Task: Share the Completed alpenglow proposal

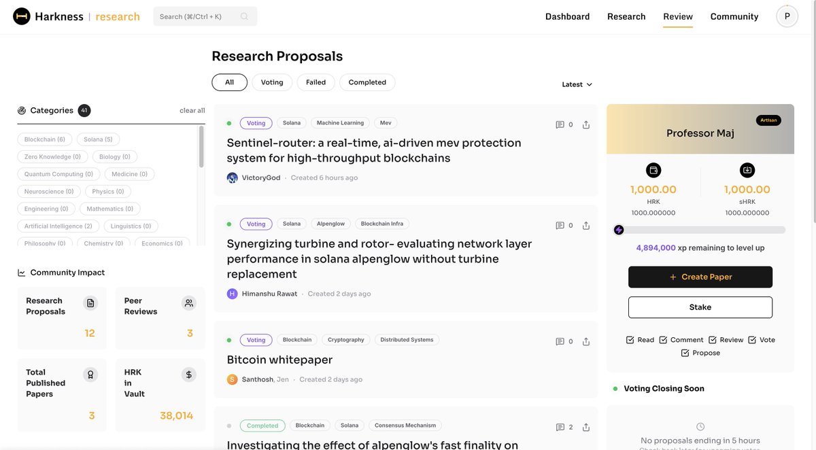Action: [586, 427]
